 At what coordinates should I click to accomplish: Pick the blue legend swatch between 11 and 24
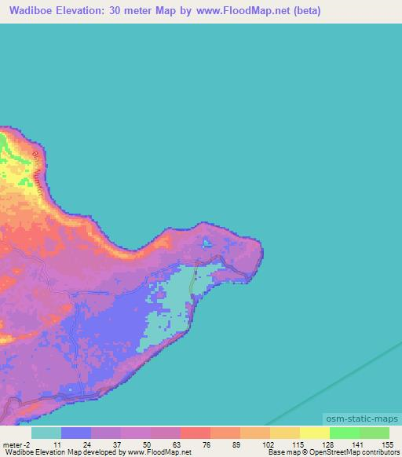76,433
